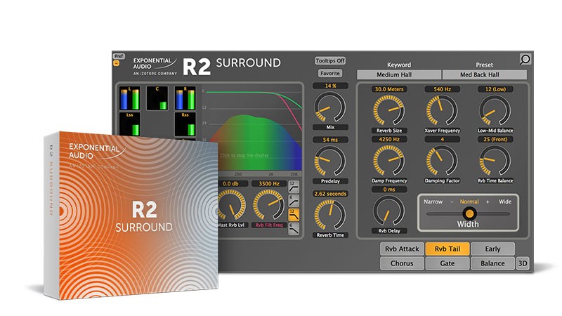Click the plus sign on Width control
This screenshot has width=562, height=316.
(488, 202)
